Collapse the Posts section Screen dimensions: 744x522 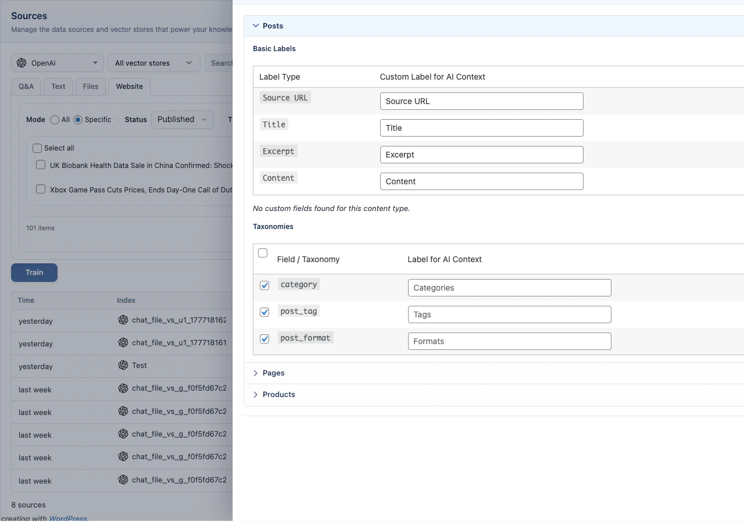(256, 26)
